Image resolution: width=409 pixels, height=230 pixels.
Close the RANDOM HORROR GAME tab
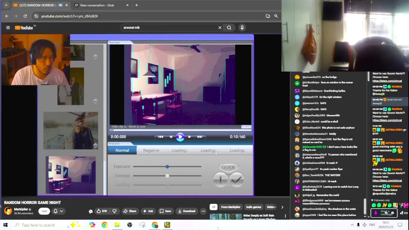coord(66,5)
